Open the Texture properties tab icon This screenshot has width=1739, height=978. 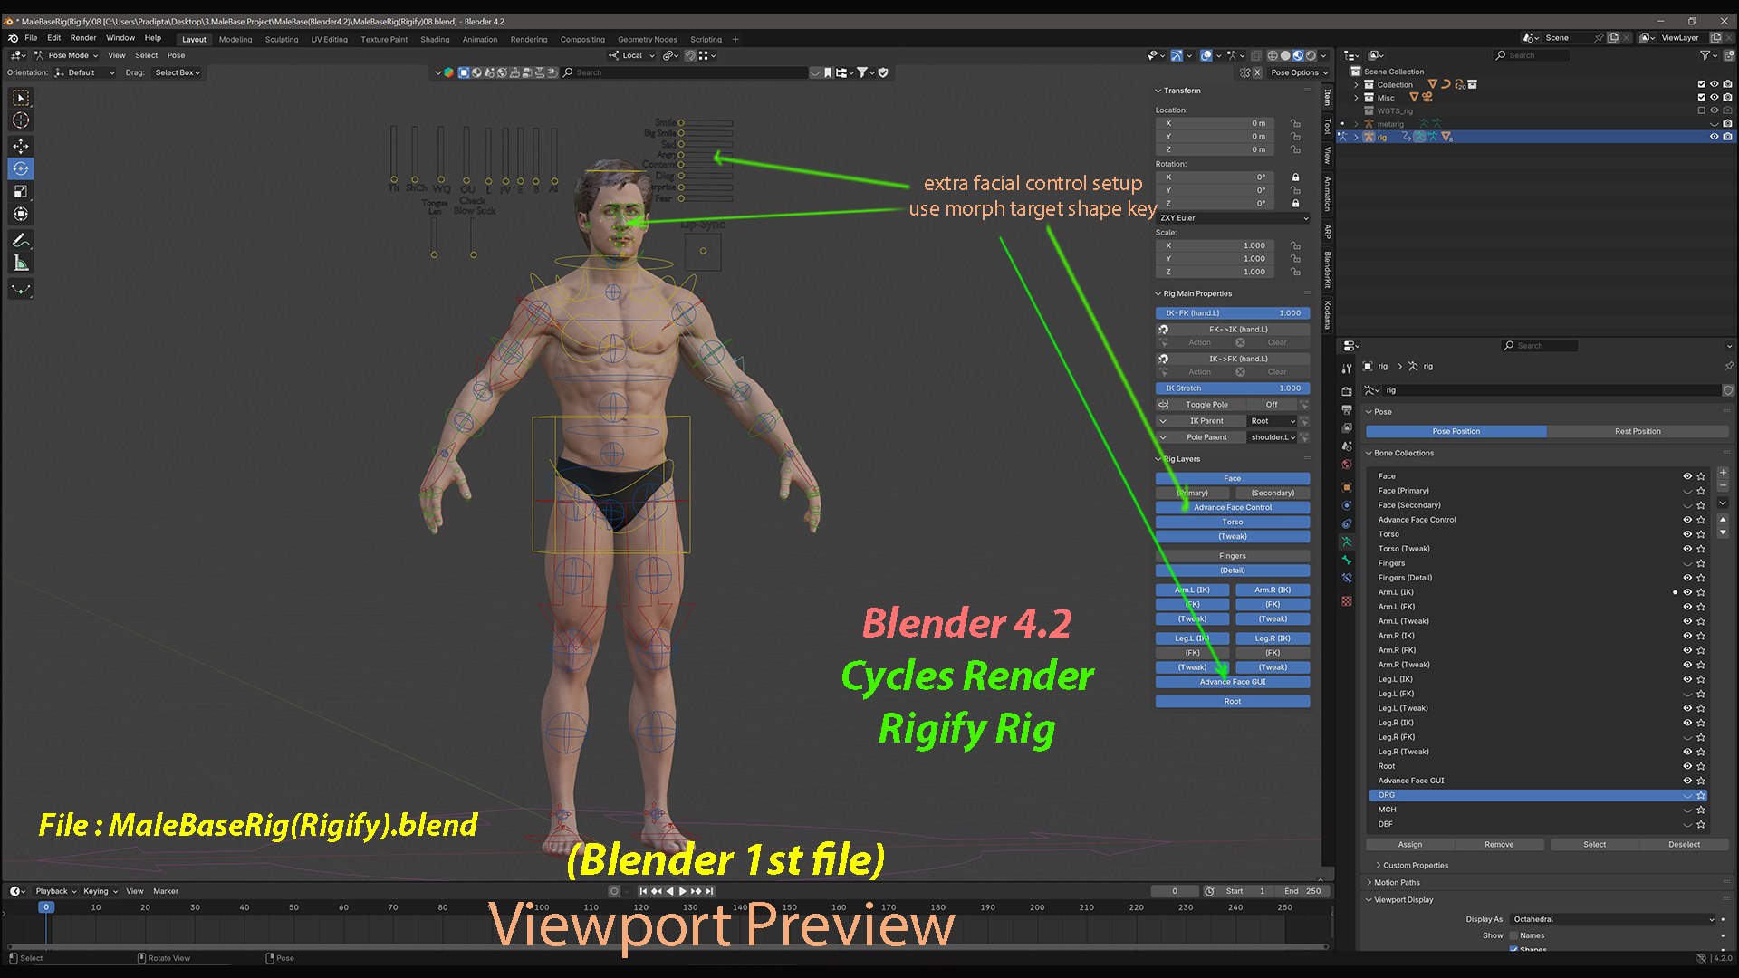click(x=1347, y=600)
